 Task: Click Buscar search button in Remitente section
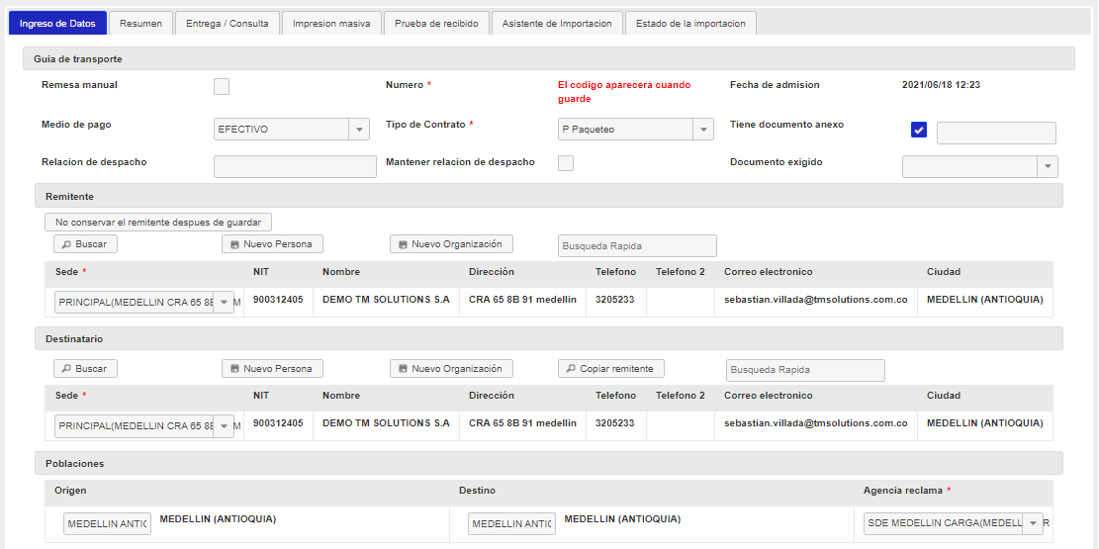point(85,244)
